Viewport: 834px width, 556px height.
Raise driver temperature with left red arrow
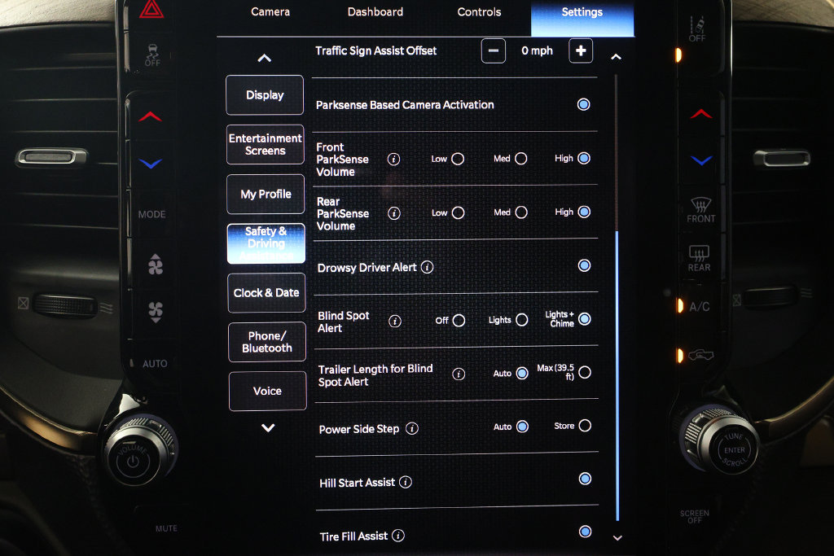[151, 116]
